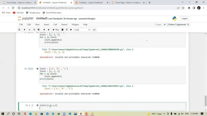207x116 pixels.
Task: Open the command palette keyboard icon
Action: [94, 30]
